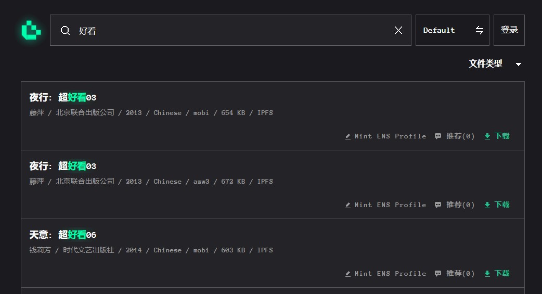Open first result 夜行：超好看03 mobi title
The image size is (542, 294).
coord(63,97)
